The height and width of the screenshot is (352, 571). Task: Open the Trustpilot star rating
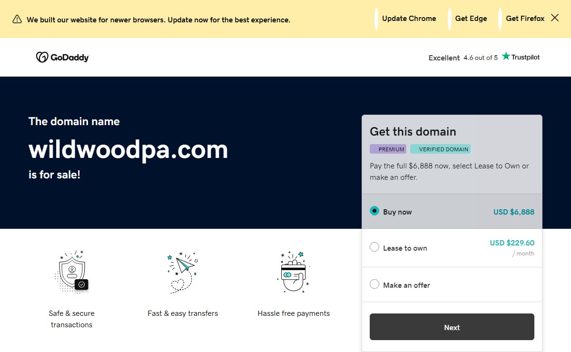521,57
